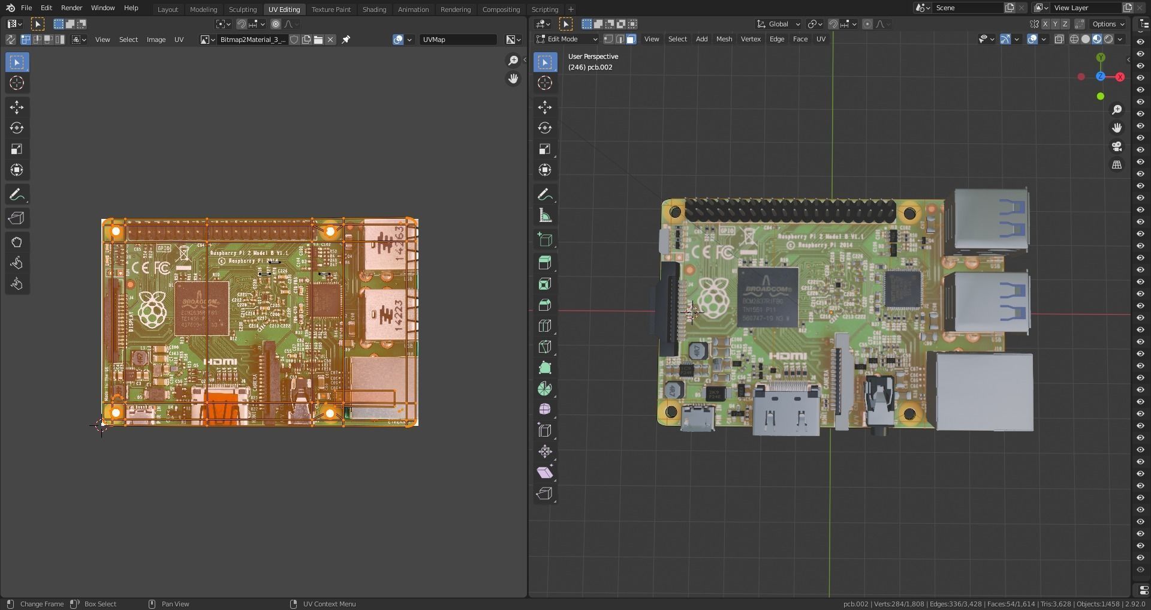
Task: Toggle proportional editing in 3D viewport
Action: [867, 24]
